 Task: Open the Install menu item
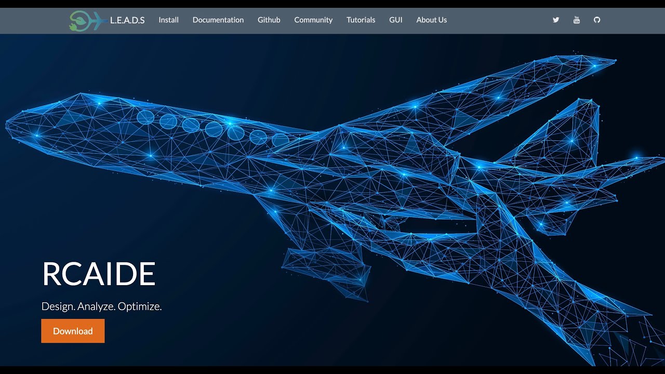(168, 20)
